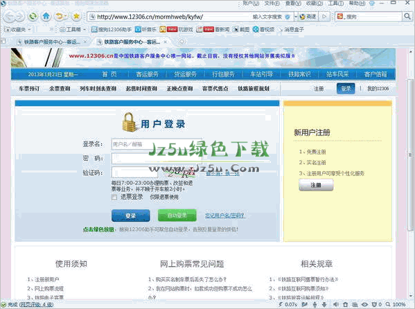Click the 注册 button in yellow panel
Viewport: 415px width, 309px height.
point(316,185)
